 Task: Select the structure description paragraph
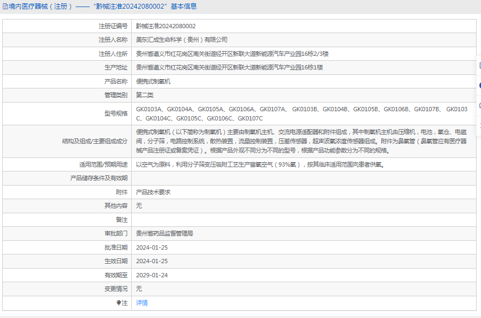[x=302, y=141]
